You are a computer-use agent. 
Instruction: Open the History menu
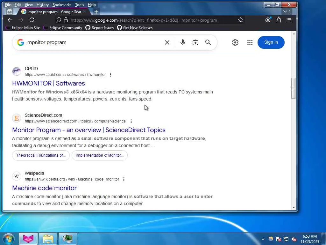(42, 4)
